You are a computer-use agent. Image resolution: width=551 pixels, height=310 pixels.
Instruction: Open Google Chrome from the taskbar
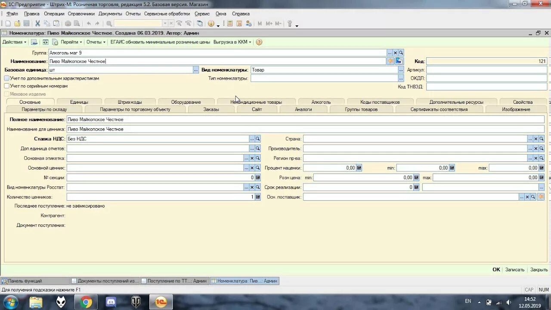[x=85, y=302]
